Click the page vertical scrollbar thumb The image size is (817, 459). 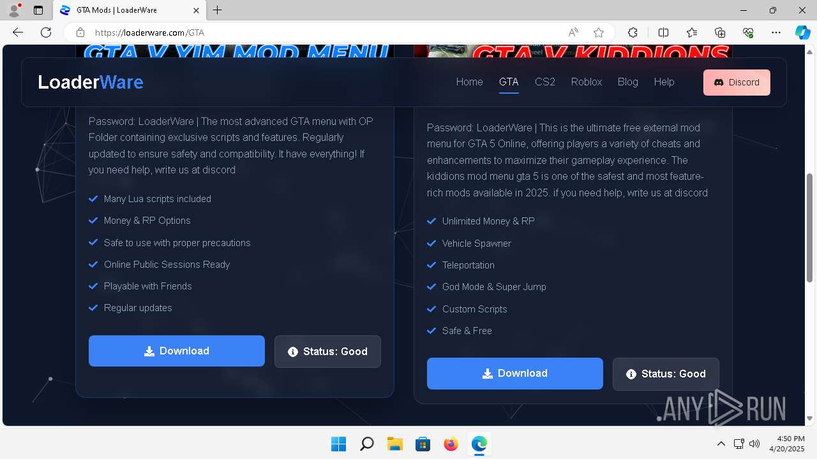(x=810, y=228)
